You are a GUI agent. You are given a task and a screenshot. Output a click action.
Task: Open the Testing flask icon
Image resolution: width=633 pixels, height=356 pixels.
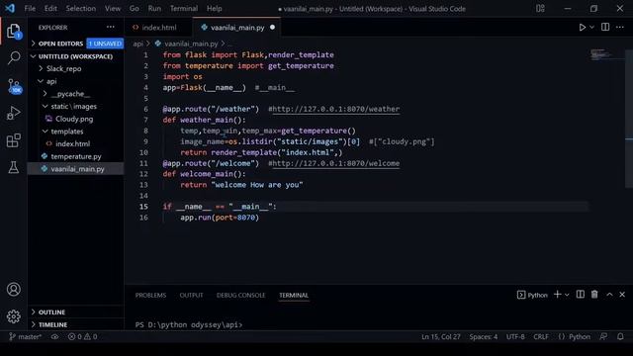[14, 167]
